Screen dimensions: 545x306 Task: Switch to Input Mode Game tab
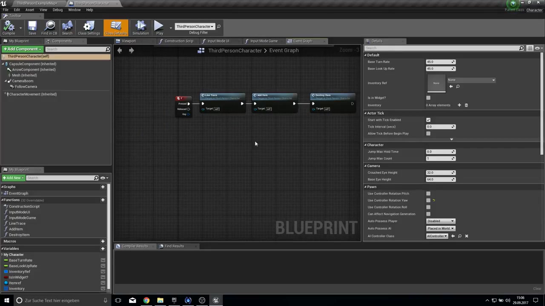(264, 41)
